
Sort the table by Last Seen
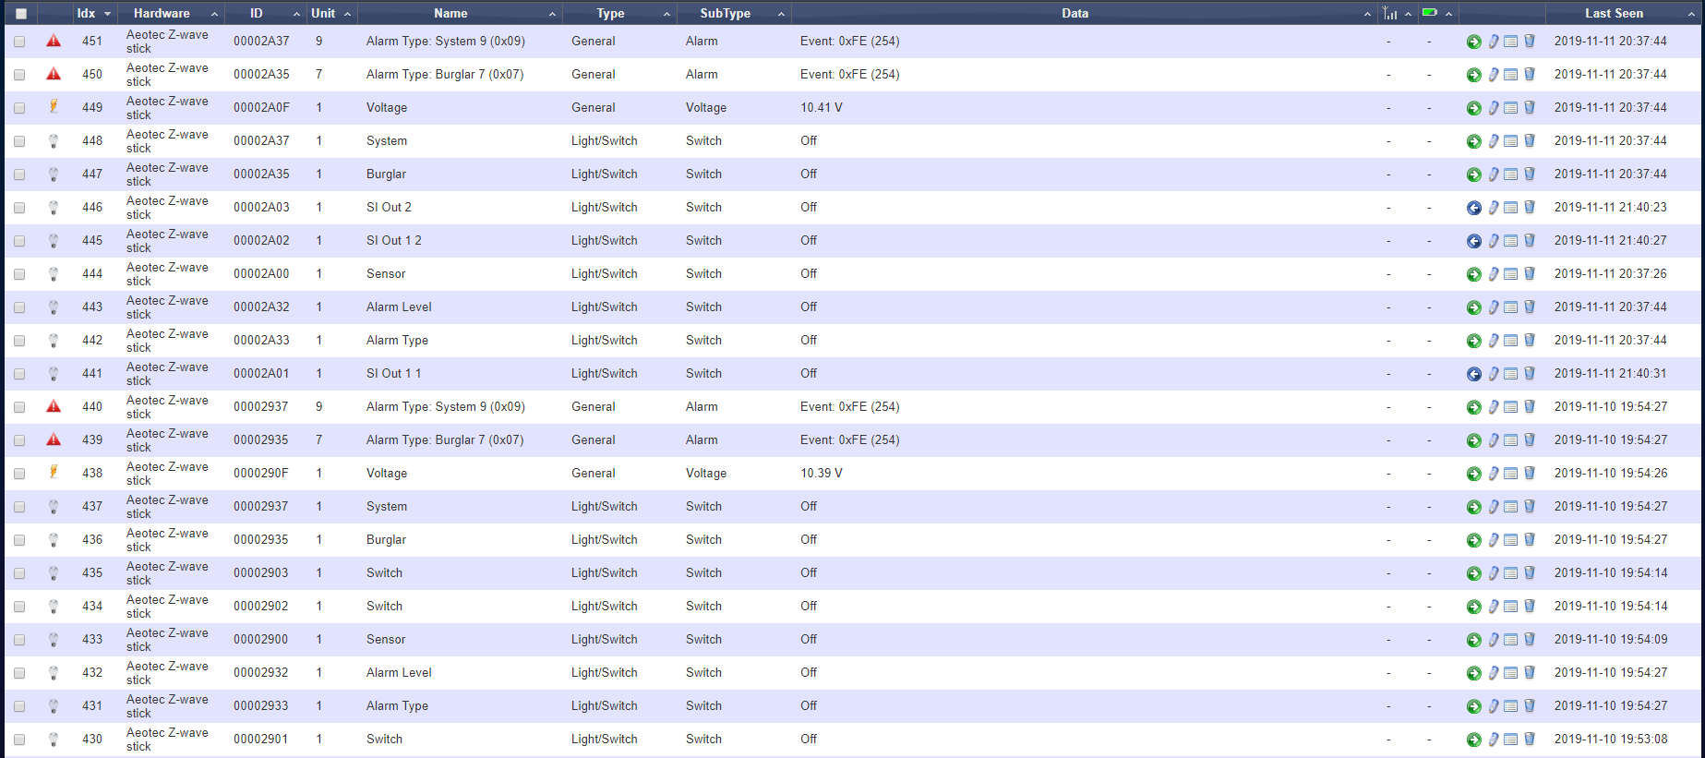point(1614,13)
